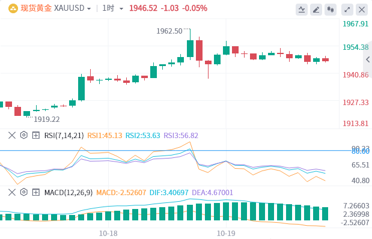Viewport: 372px width, 239px height.
Task: Open the indicator line chart tool
Action: click(302, 10)
